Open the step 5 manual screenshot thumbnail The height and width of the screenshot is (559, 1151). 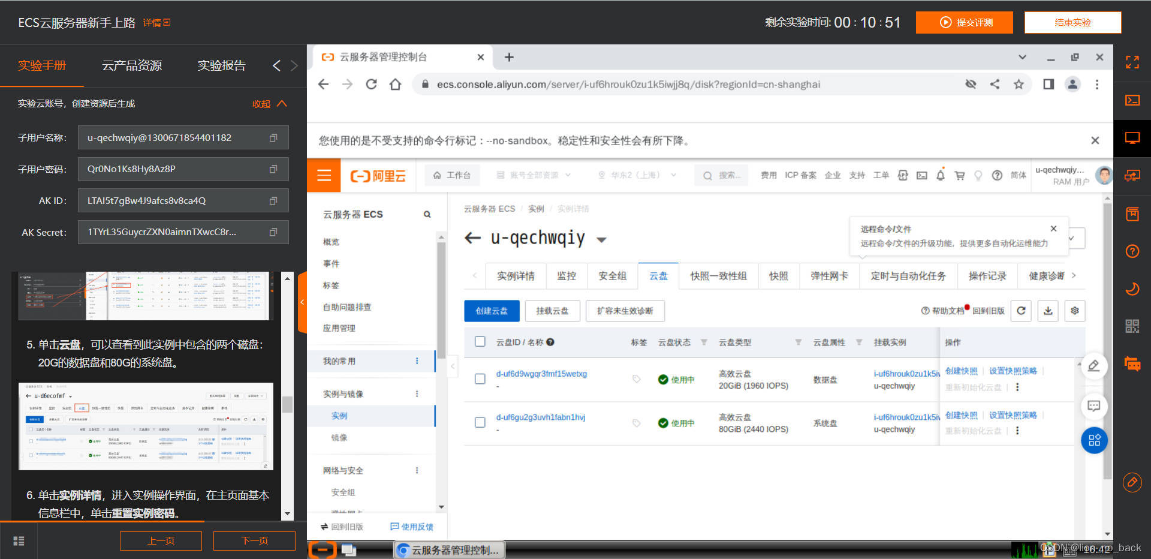[x=146, y=426]
